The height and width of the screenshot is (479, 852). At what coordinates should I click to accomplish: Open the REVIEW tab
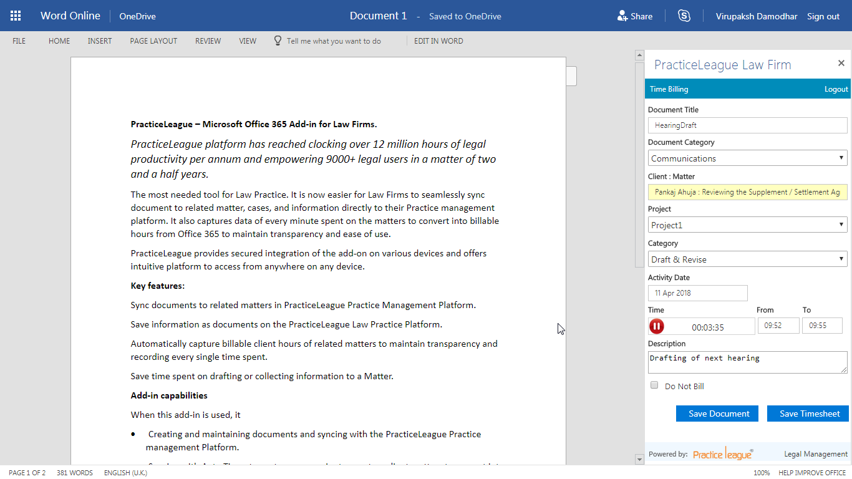[x=208, y=41]
